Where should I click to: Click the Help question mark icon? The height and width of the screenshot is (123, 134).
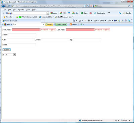click(115, 21)
